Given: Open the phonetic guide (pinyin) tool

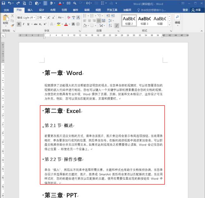Looking at the screenshot, I should pos(74,18).
